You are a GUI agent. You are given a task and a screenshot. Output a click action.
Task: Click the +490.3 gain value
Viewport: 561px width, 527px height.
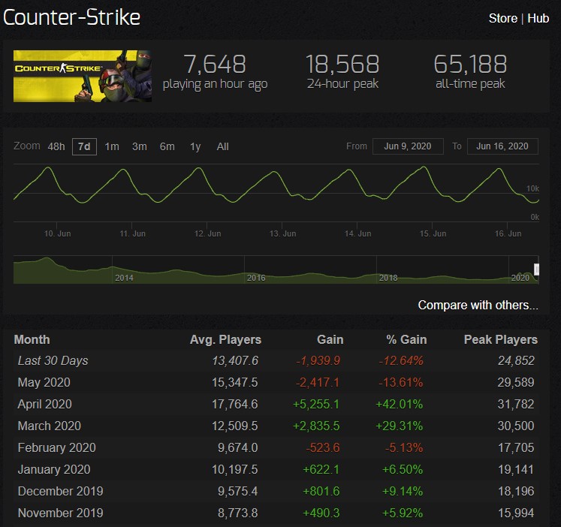coord(321,513)
